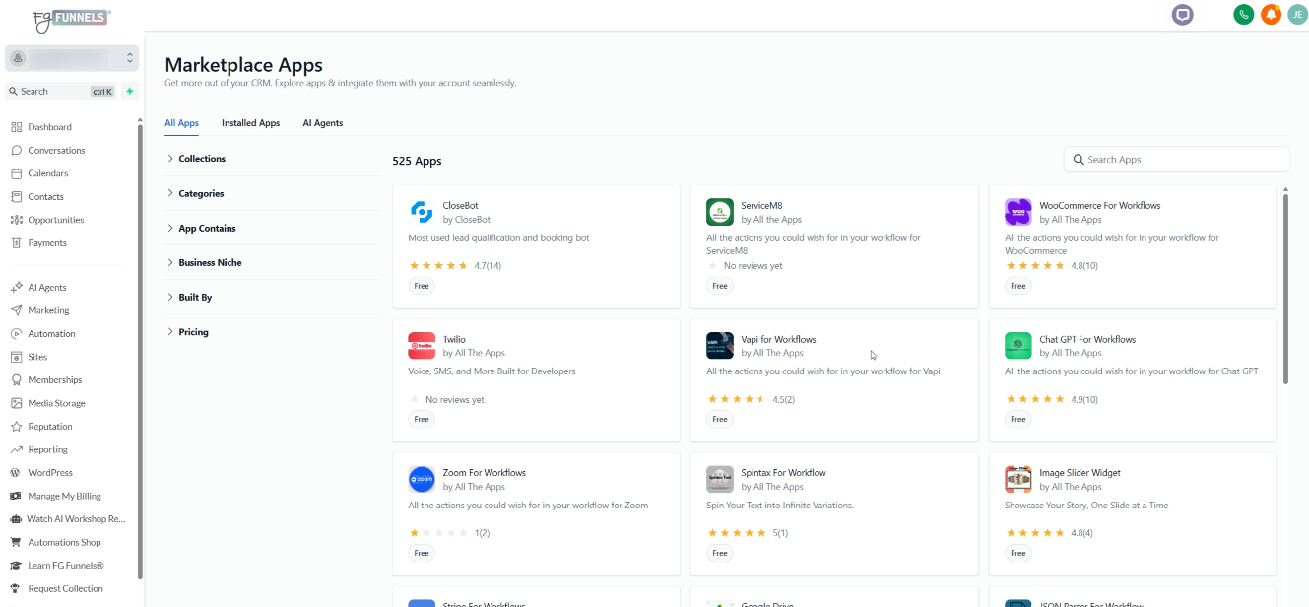The image size is (1309, 607).
Task: Open the Chat GPT For Workflows title
Action: pyautogui.click(x=1087, y=339)
